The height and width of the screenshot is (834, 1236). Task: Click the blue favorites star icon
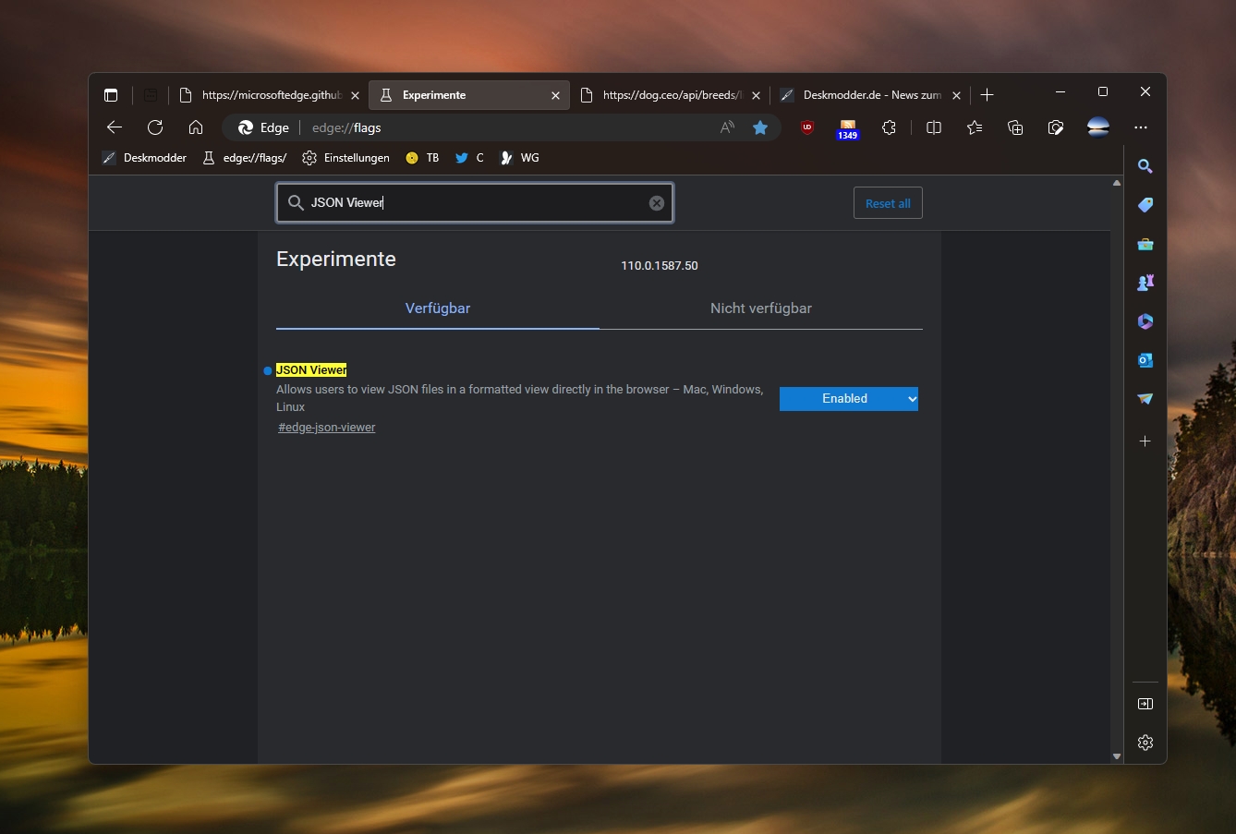coord(760,127)
